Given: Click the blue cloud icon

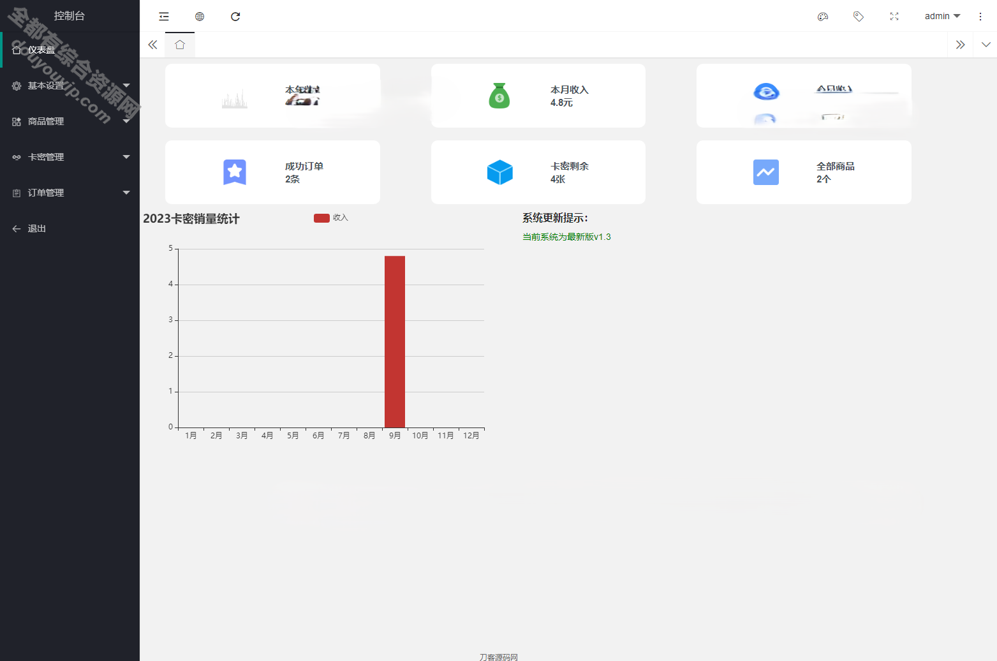Looking at the screenshot, I should pos(766,92).
